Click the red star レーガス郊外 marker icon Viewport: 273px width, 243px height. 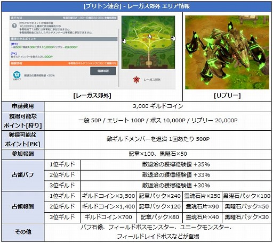point(136,80)
